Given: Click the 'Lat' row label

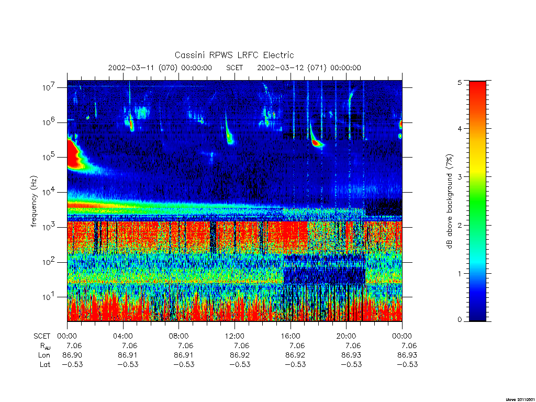Looking at the screenshot, I should 45,364.
